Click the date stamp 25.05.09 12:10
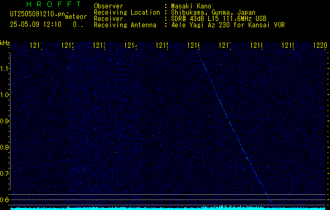Image resolution: width=330 pixels, height=210 pixels. point(36,25)
